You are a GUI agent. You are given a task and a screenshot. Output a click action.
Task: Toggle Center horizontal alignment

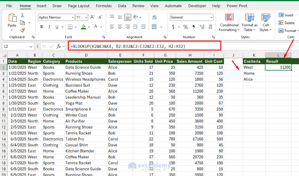point(120,27)
